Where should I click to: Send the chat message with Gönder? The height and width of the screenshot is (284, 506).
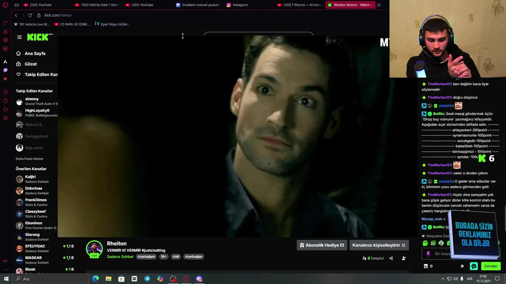(491, 266)
